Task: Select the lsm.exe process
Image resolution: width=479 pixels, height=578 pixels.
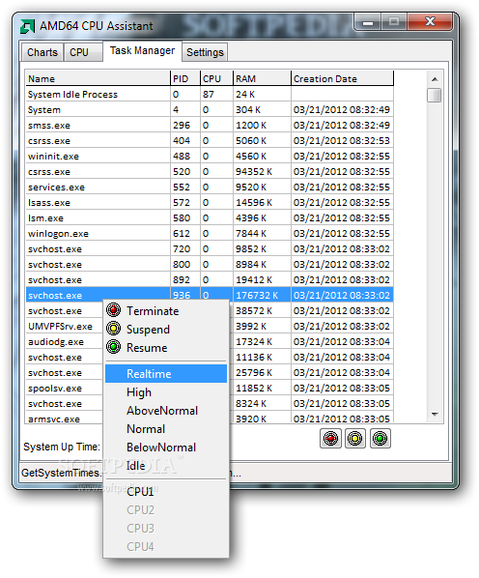Action: pyautogui.click(x=210, y=218)
